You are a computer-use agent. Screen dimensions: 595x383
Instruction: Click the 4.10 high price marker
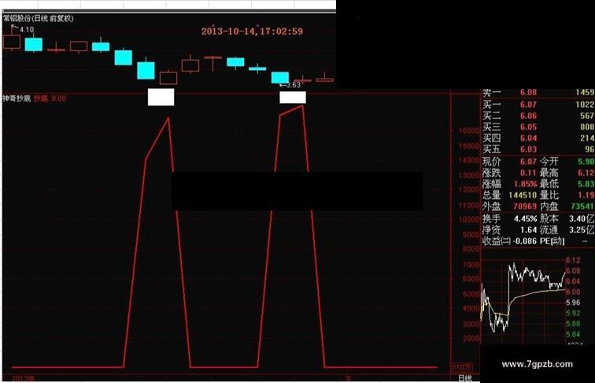pyautogui.click(x=27, y=30)
